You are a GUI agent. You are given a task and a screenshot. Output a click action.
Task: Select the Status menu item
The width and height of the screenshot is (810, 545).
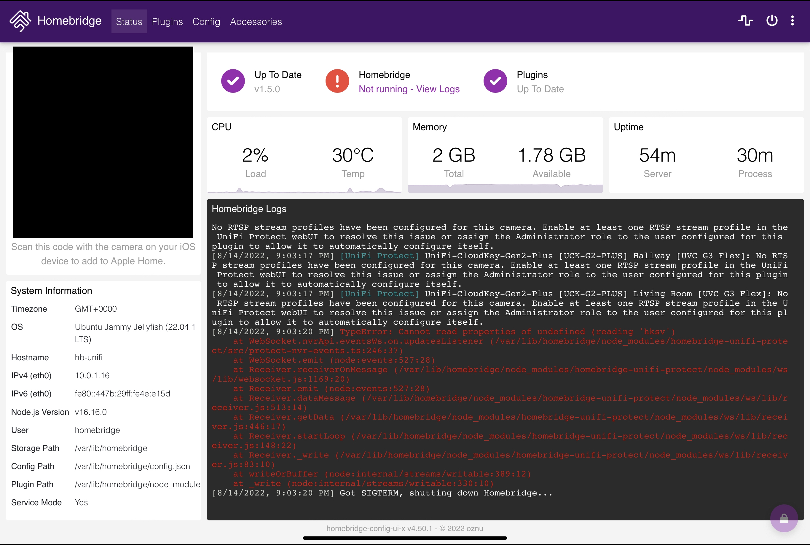point(129,22)
